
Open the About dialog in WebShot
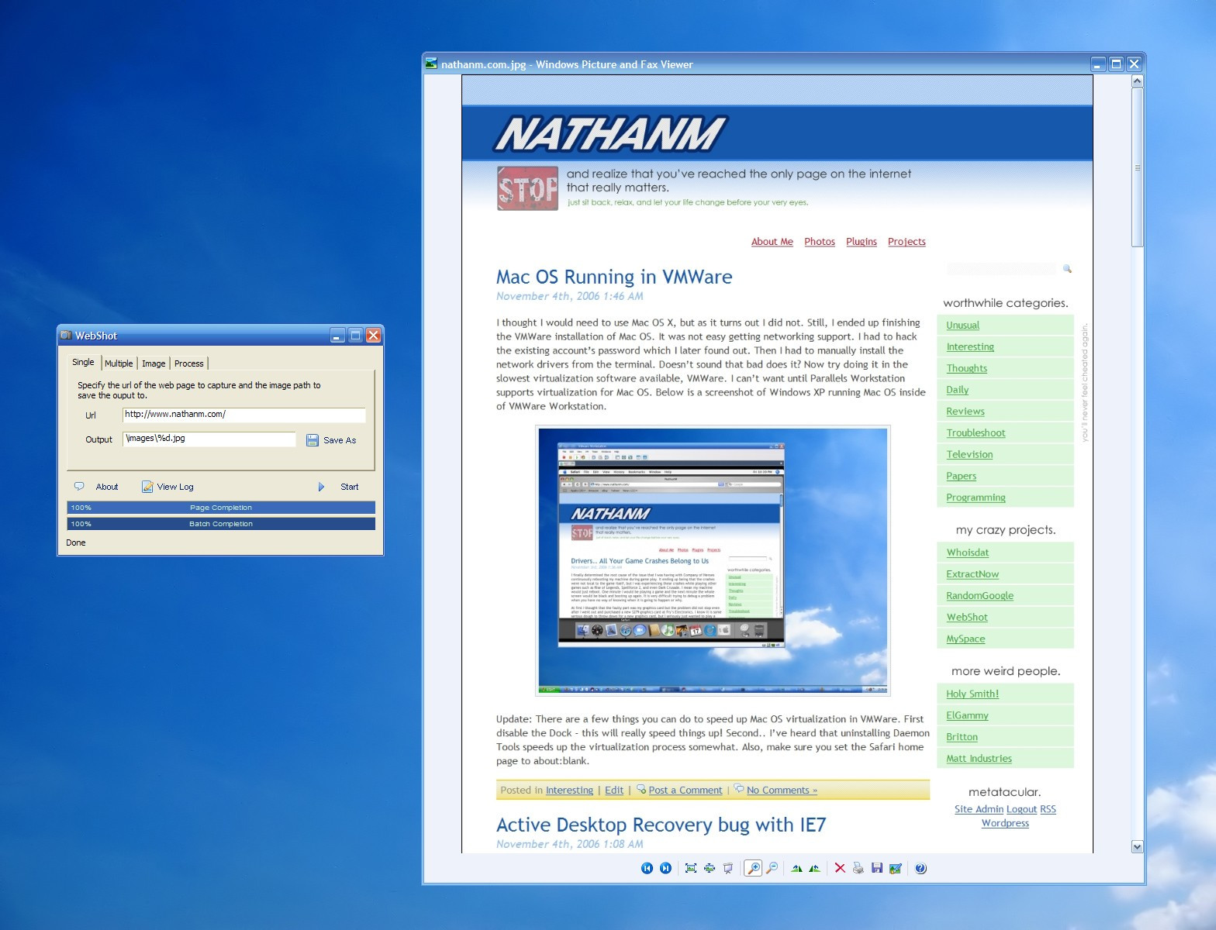[97, 487]
